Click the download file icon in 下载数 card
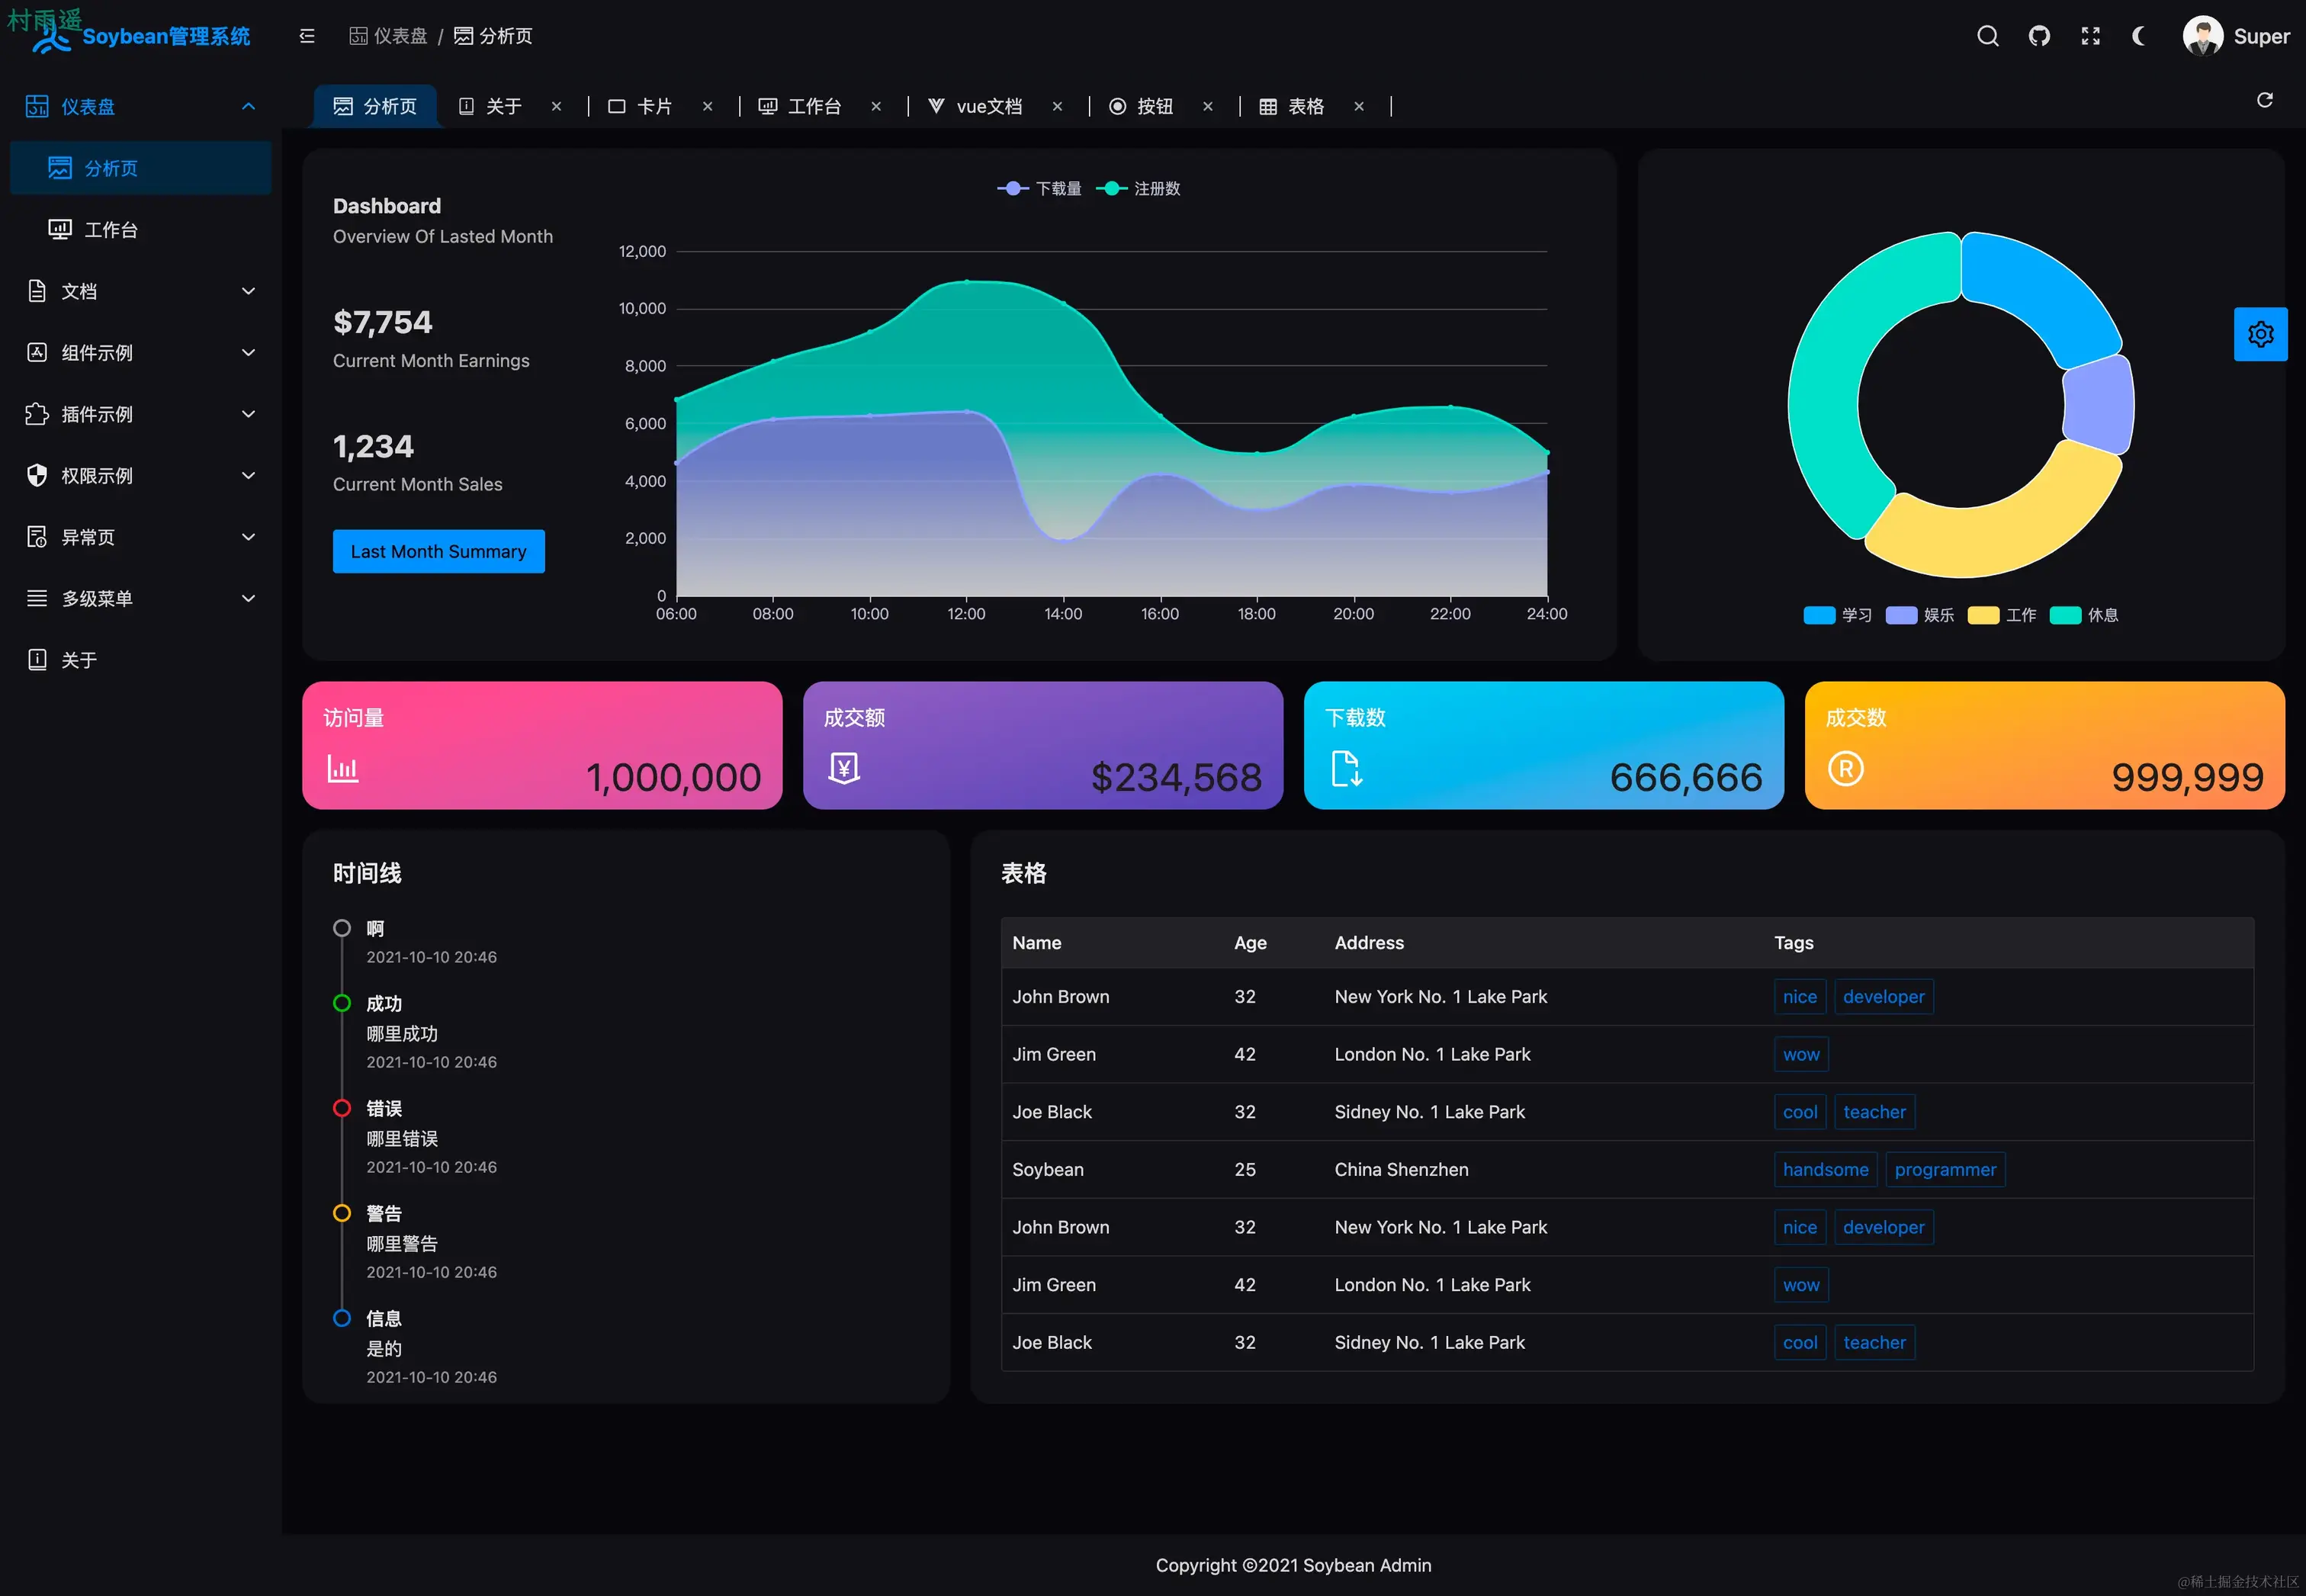This screenshot has width=2306, height=1596. pos(1346,769)
